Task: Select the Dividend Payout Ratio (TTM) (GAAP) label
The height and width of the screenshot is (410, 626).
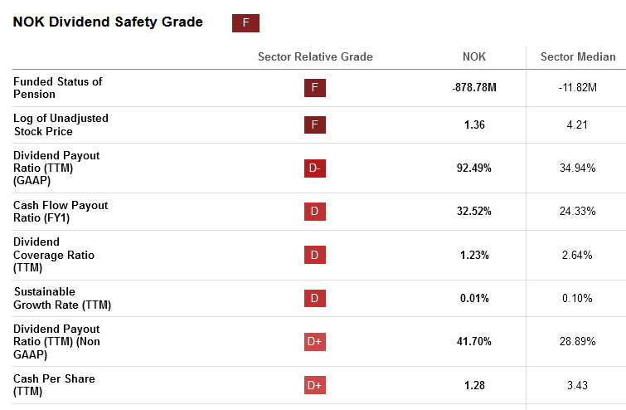Action: 56,168
